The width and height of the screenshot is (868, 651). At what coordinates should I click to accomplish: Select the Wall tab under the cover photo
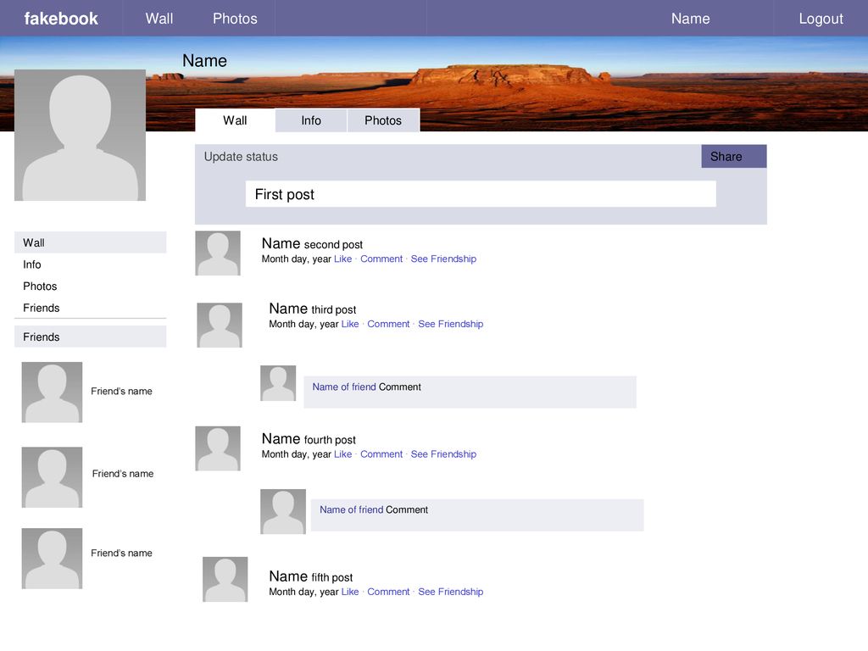235,120
